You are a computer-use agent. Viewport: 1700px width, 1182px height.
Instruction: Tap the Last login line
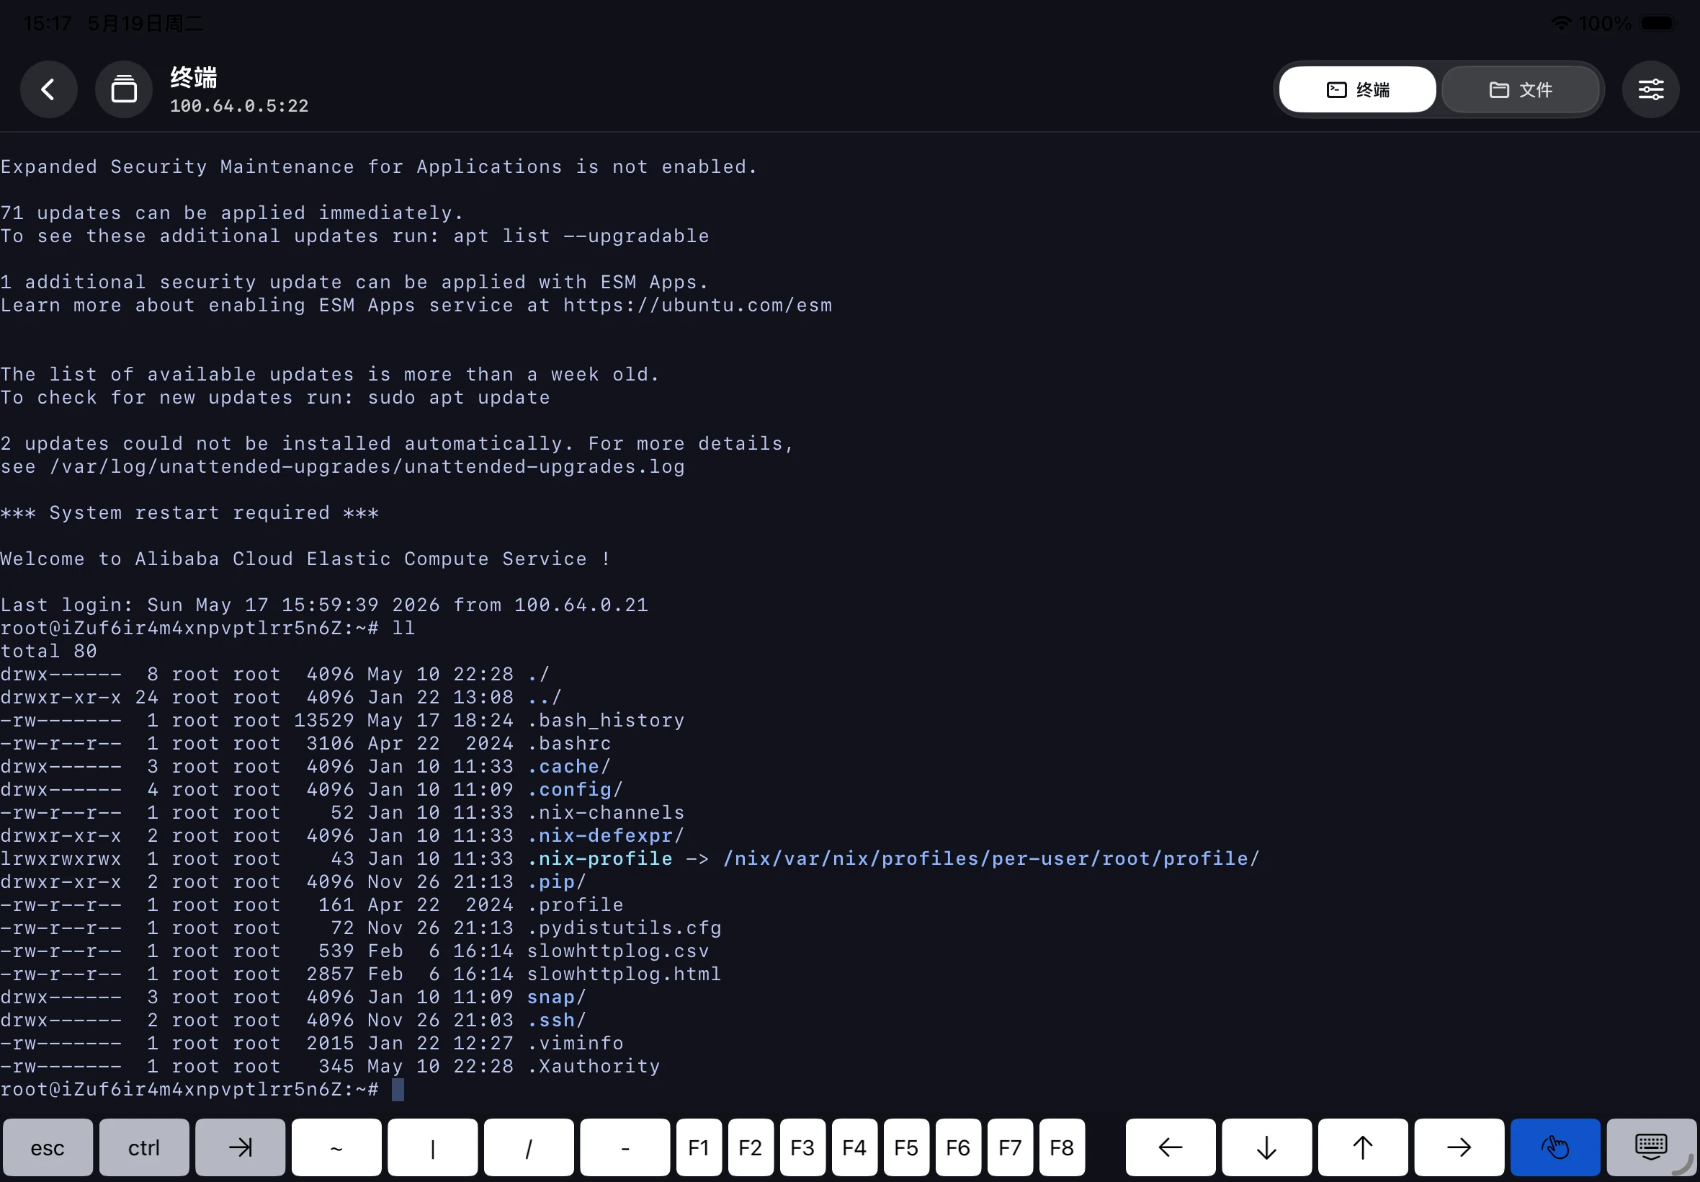coord(324,605)
